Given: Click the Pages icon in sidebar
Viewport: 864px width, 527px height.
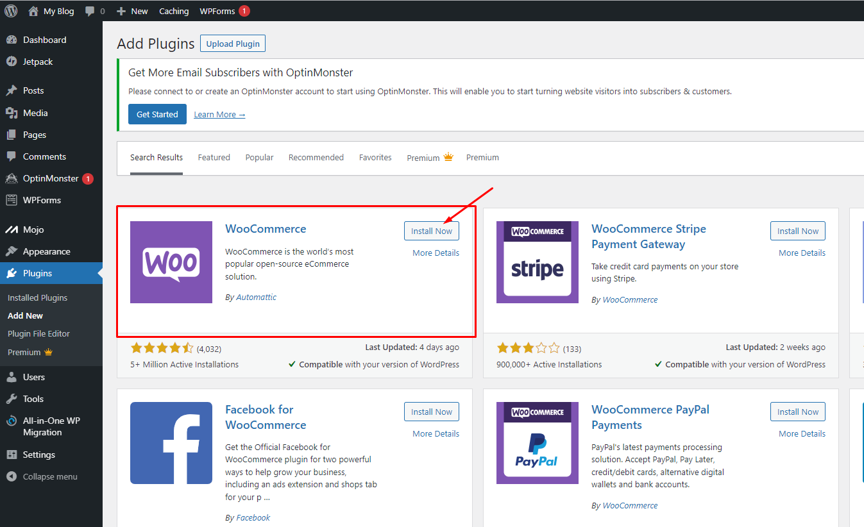Looking at the screenshot, I should (x=12, y=135).
